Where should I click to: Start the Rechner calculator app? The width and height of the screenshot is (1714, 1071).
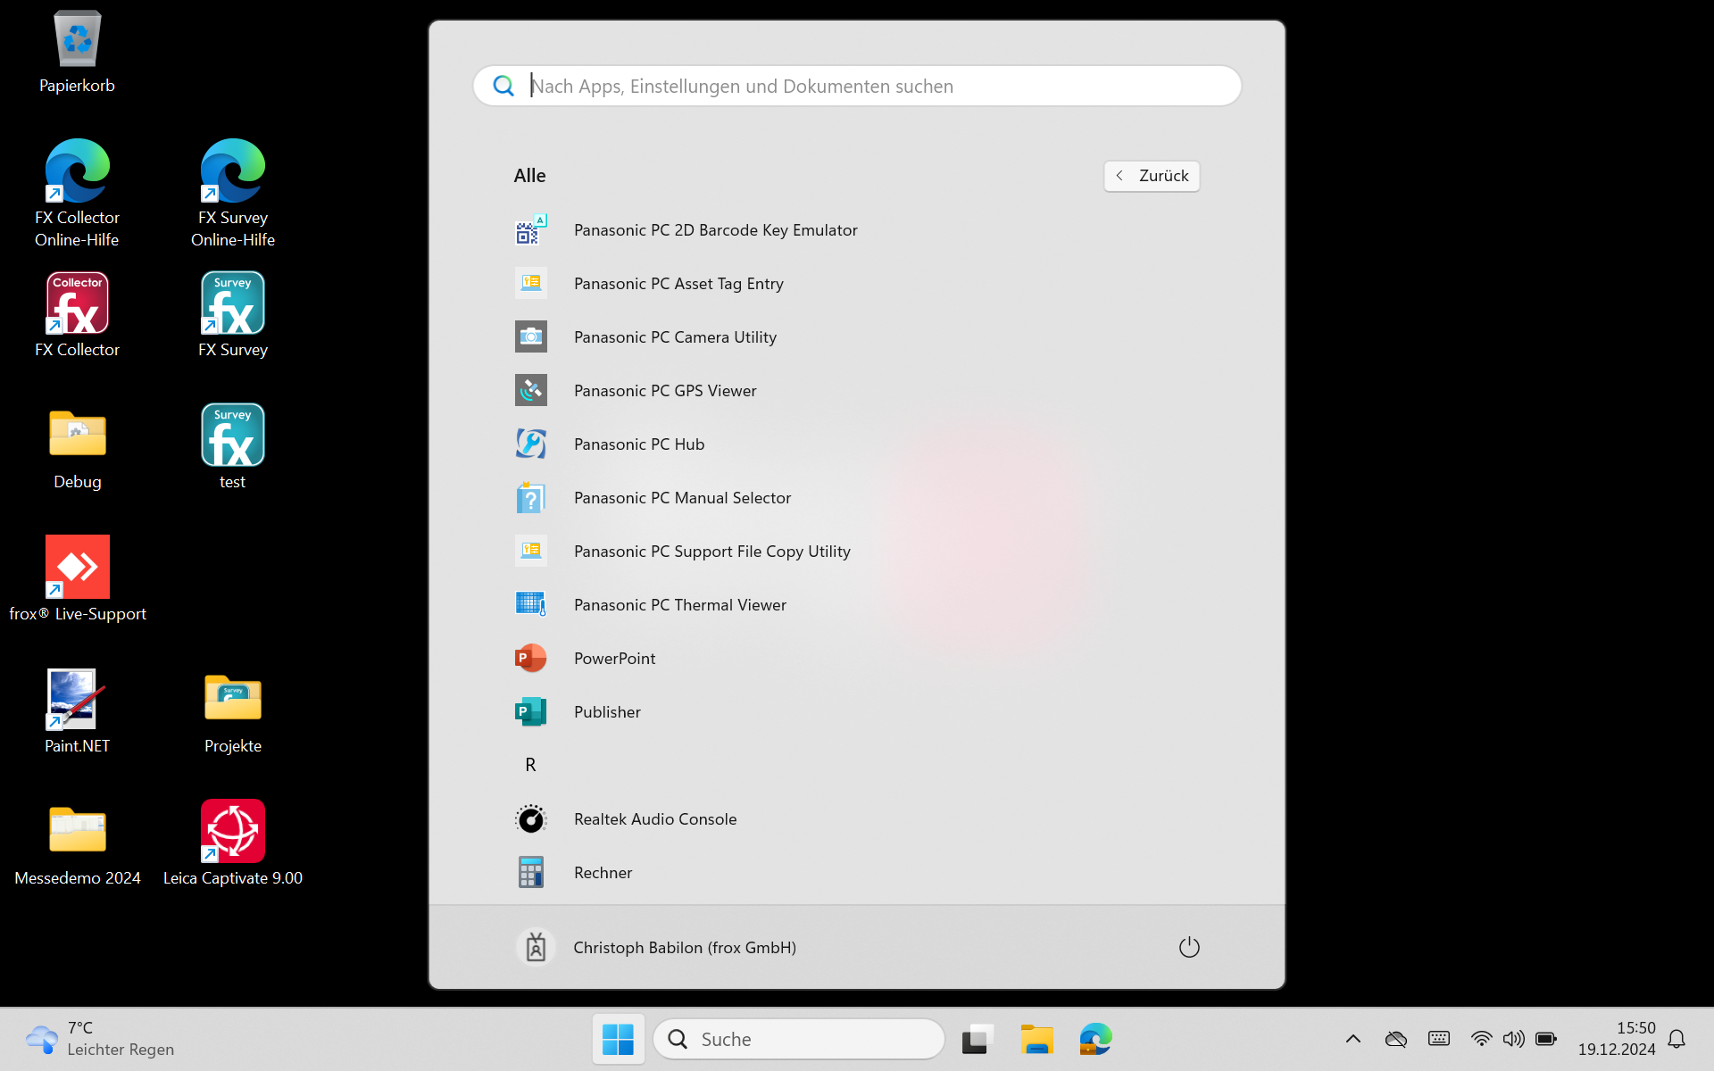(603, 872)
